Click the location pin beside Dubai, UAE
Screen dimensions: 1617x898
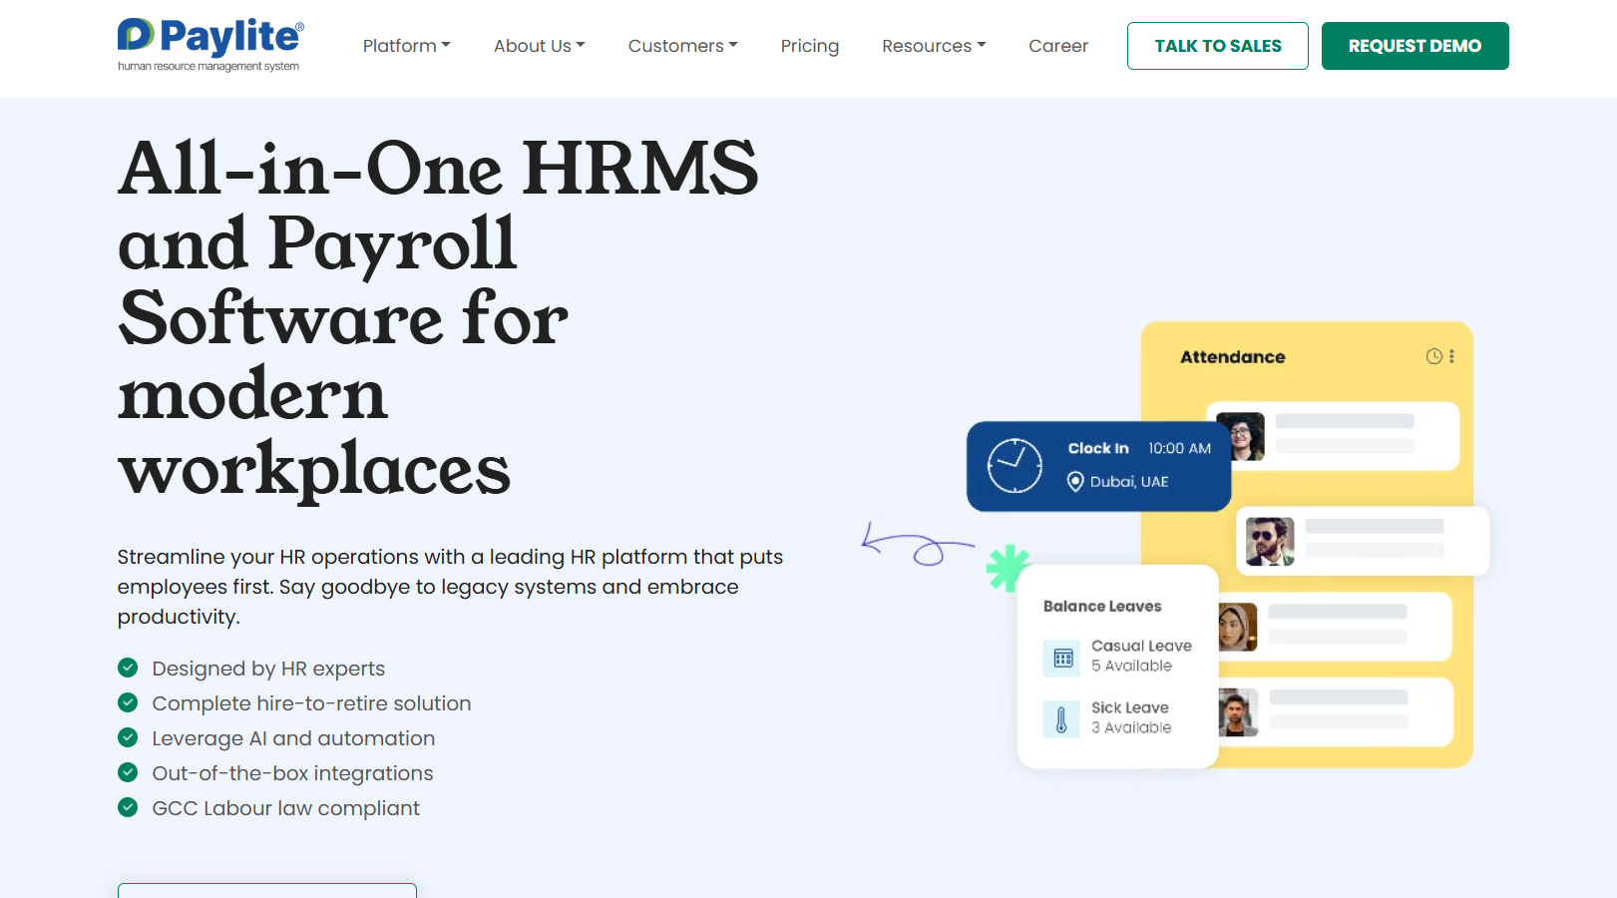click(x=1075, y=482)
